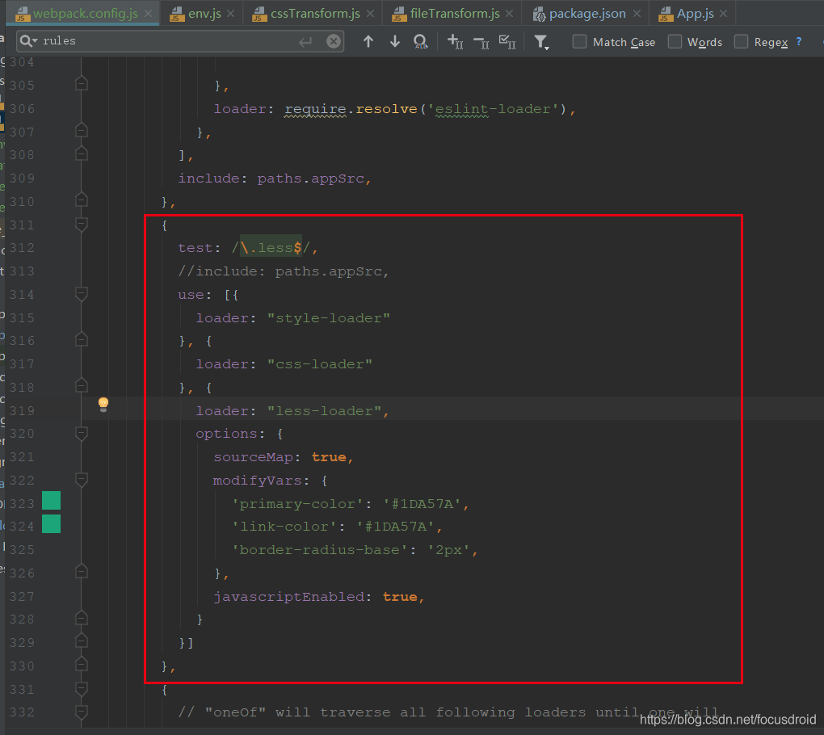
Task: Toggle the fold marker at line 305
Action: tap(82, 83)
